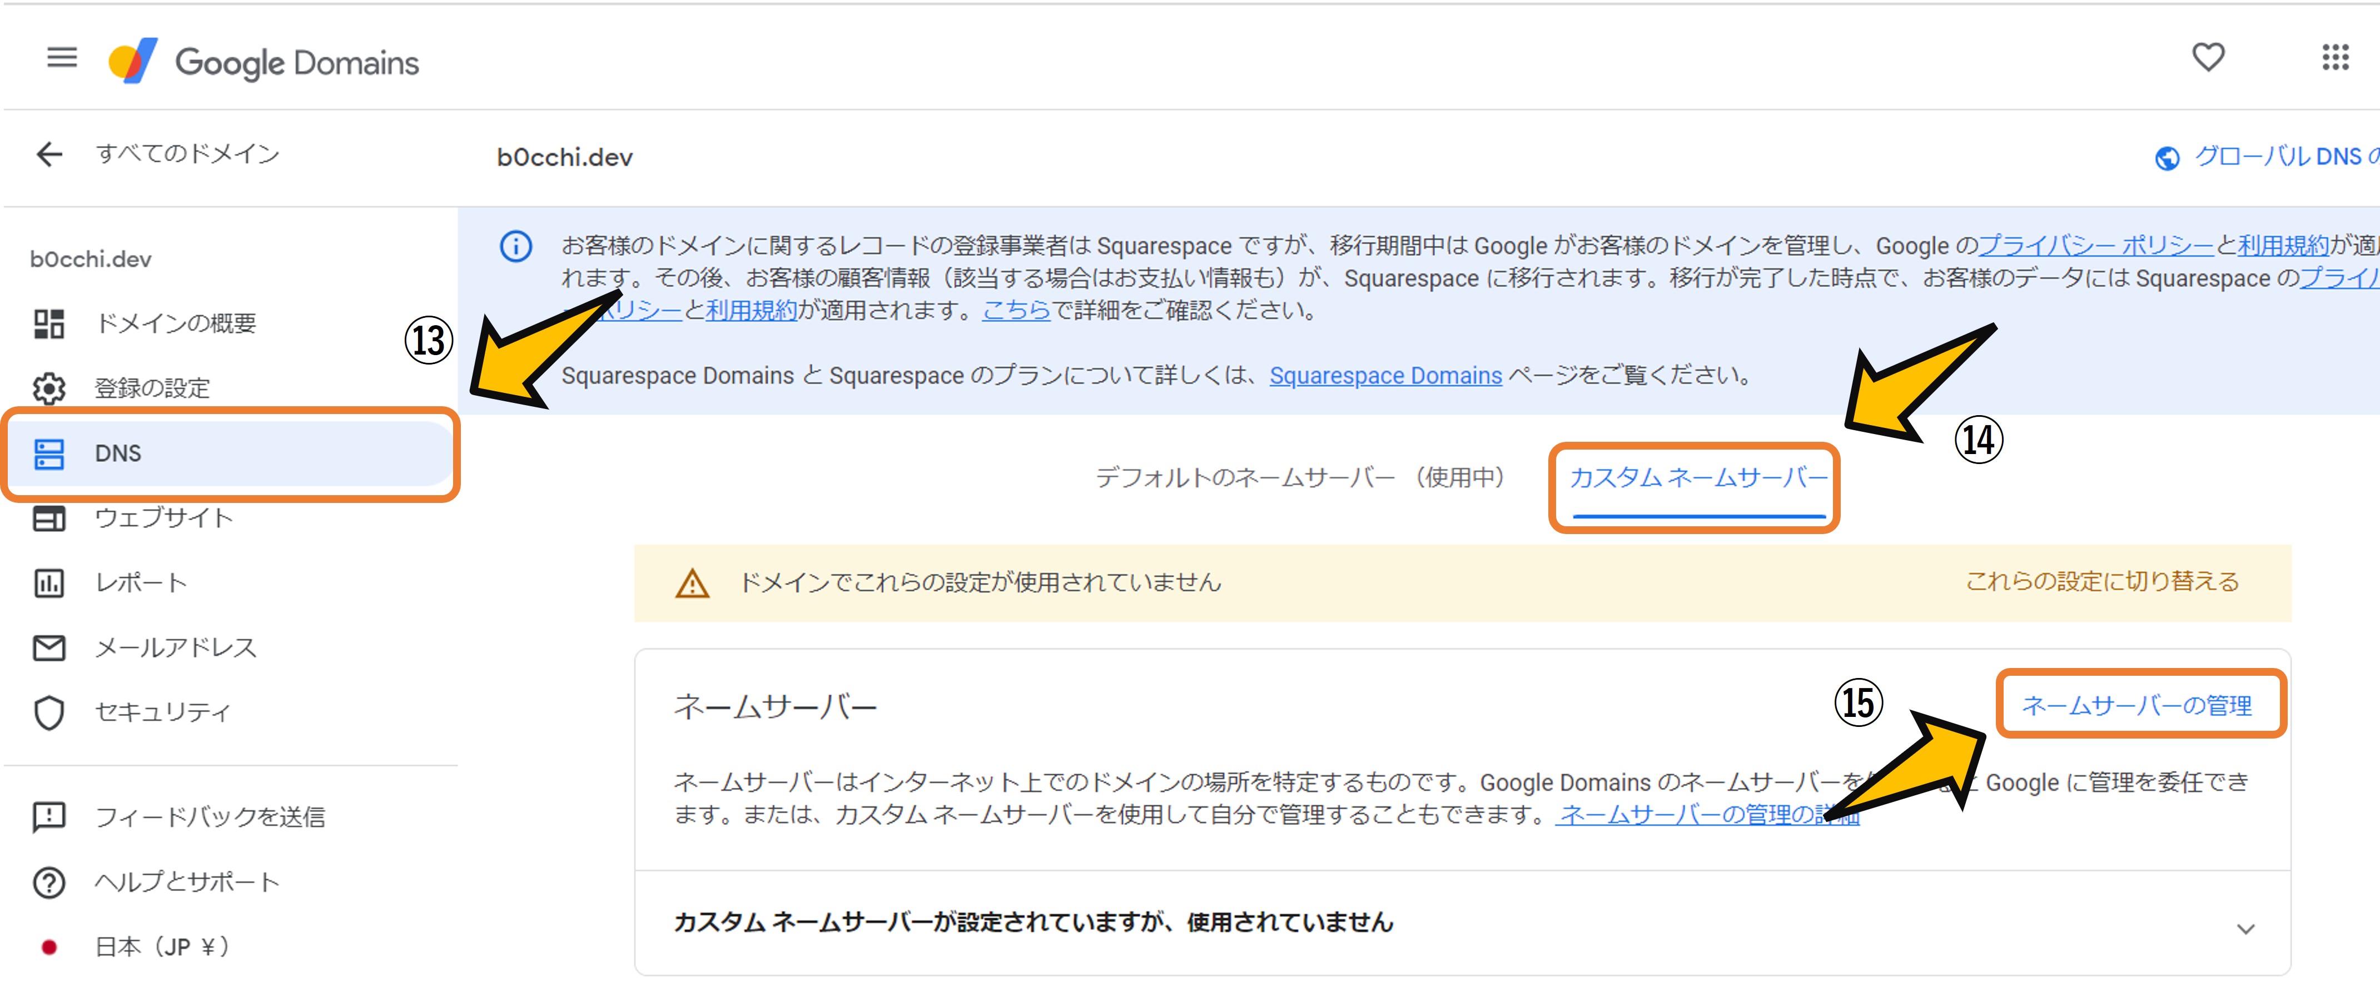This screenshot has height=997, width=2380.
Task: Open フィードバックを送信 in the sidebar
Action: pos(210,817)
